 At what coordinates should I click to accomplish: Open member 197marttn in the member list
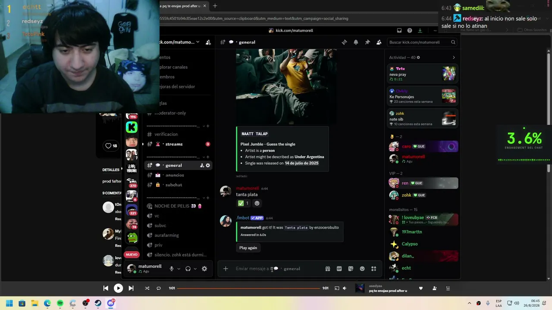pos(423,232)
